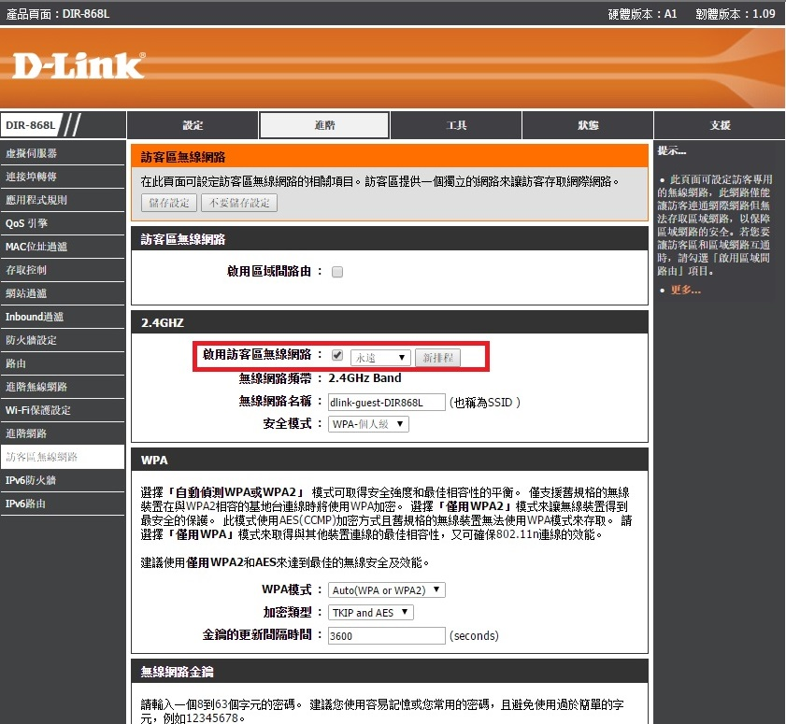The height and width of the screenshot is (724, 786).
Task: Click the 不要儲存設定 button
Action: pos(239,203)
